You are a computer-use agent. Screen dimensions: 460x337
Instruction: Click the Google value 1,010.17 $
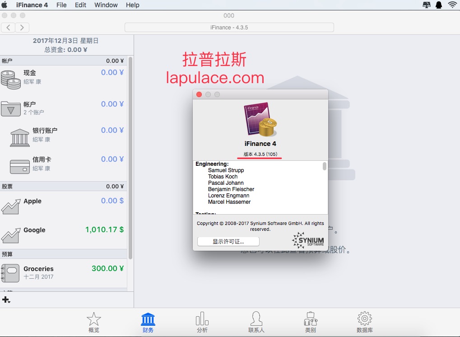104,229
